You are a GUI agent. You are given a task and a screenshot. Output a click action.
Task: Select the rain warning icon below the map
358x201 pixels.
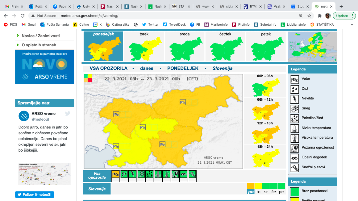124,174
